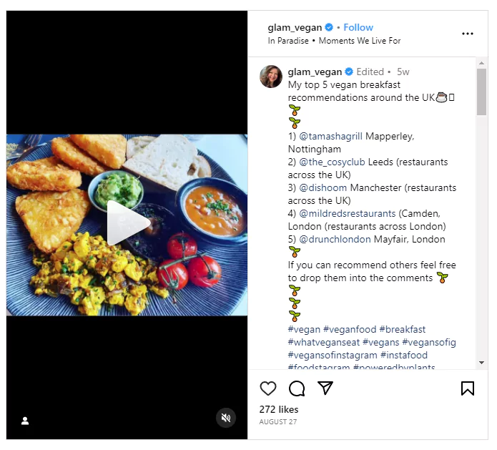
Task: Open the #breakfast hashtag
Action: 403,329
